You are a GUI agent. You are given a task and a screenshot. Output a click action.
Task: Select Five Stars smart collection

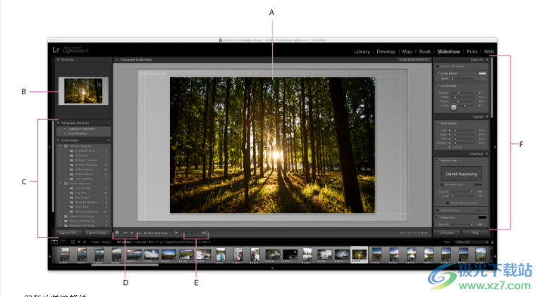pos(81,193)
